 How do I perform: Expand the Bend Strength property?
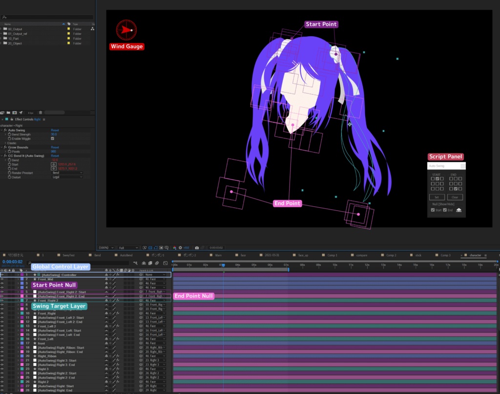[x=5, y=134]
